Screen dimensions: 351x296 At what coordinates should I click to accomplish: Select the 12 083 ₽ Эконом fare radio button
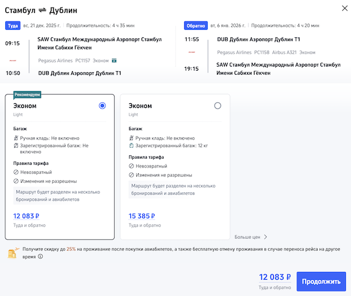coord(102,106)
